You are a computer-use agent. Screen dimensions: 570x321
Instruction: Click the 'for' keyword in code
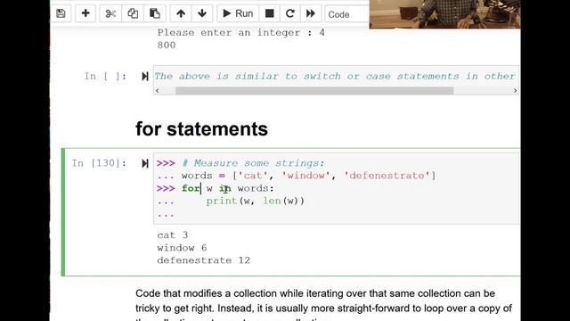(191, 188)
